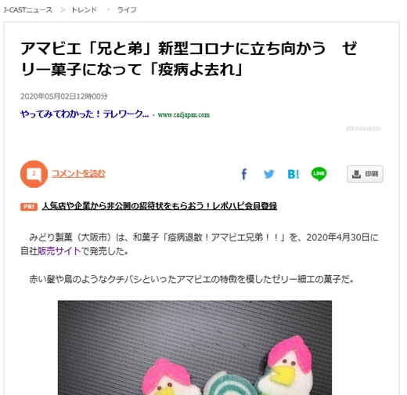Click the orange PR! badge

coord(29,207)
